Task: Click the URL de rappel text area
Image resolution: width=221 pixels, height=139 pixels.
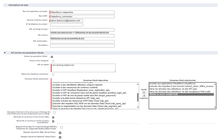Action: coord(84,68)
